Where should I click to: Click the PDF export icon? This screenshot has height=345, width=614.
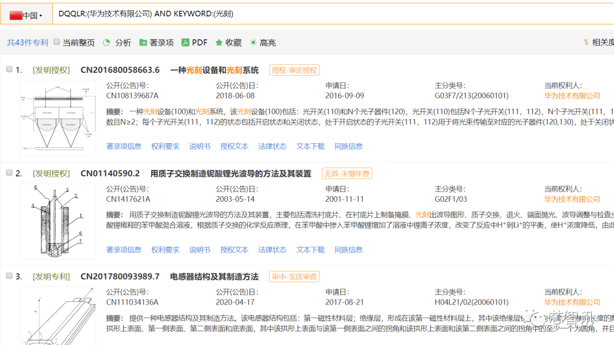[185, 42]
